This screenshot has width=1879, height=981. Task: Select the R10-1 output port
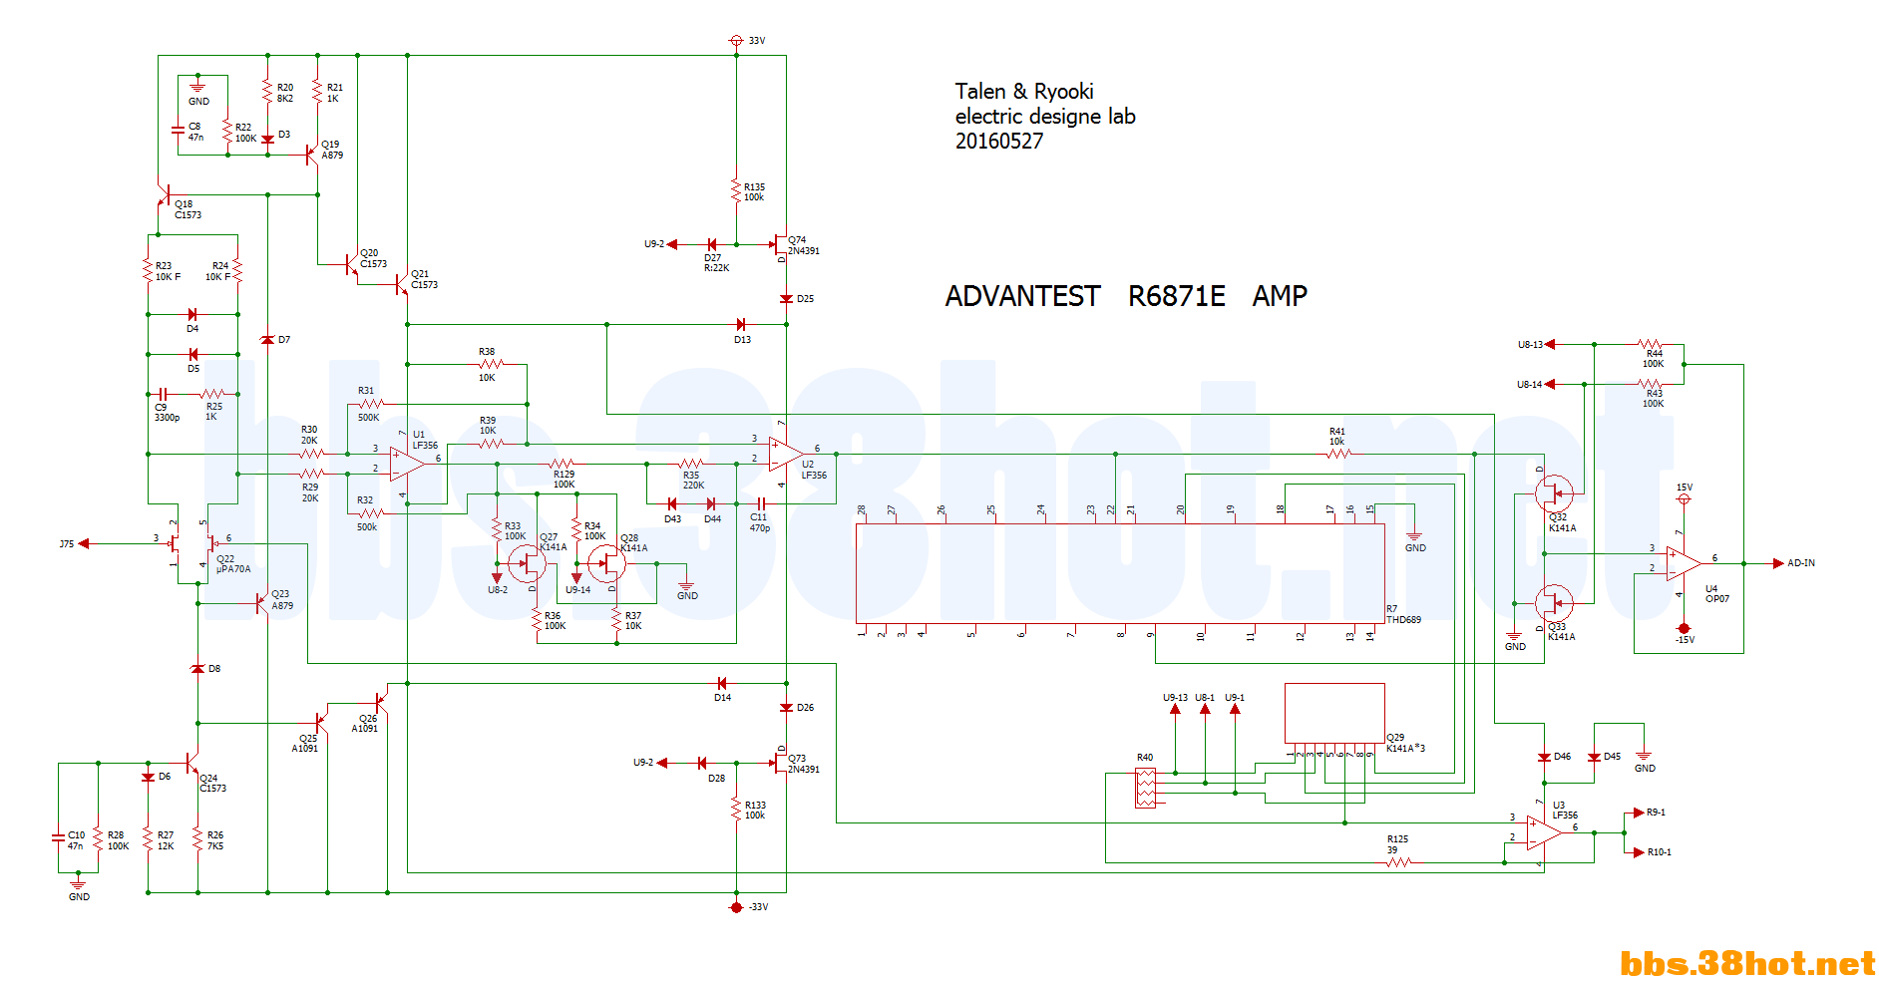pyautogui.click(x=1639, y=852)
